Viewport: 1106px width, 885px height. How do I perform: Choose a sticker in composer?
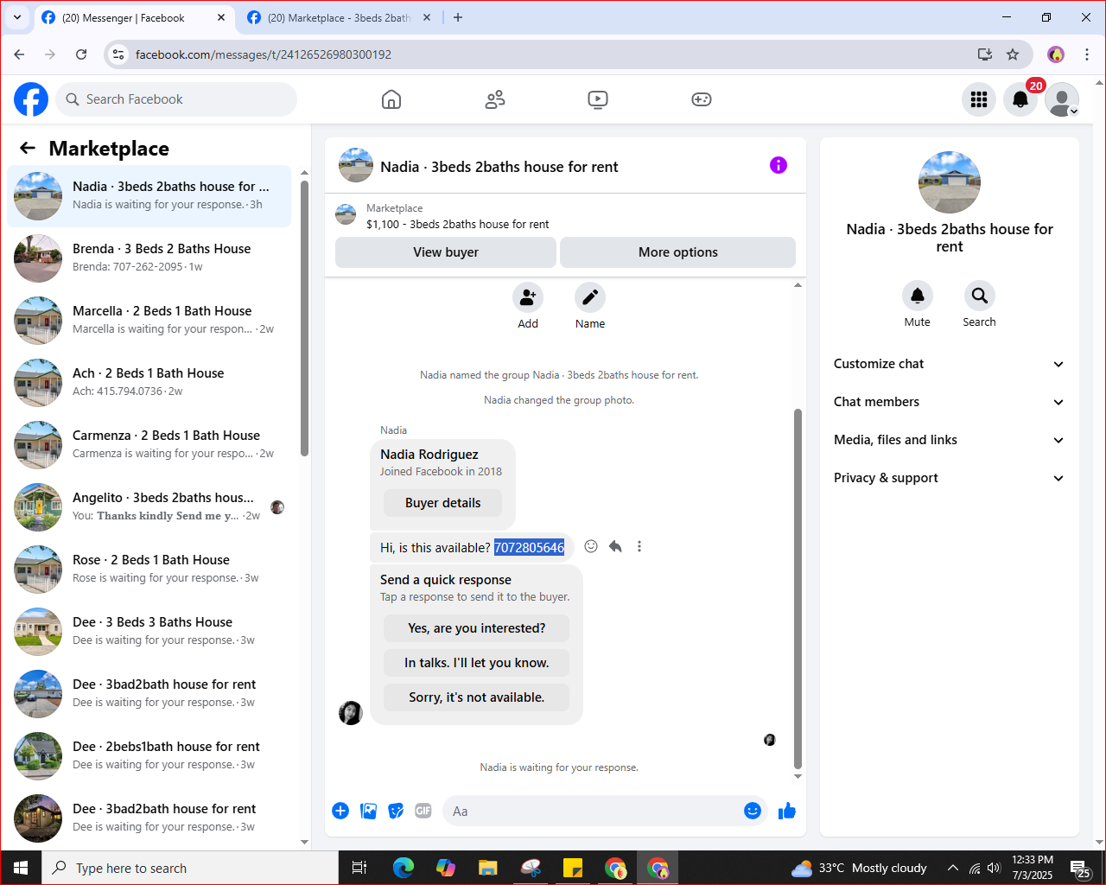tap(396, 811)
